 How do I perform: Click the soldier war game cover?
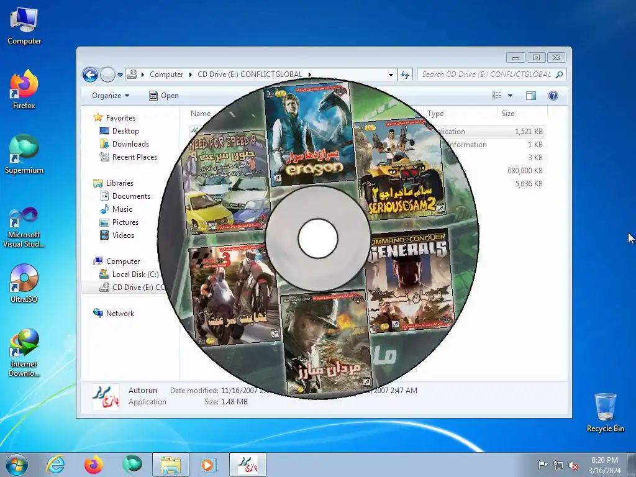coord(326,343)
